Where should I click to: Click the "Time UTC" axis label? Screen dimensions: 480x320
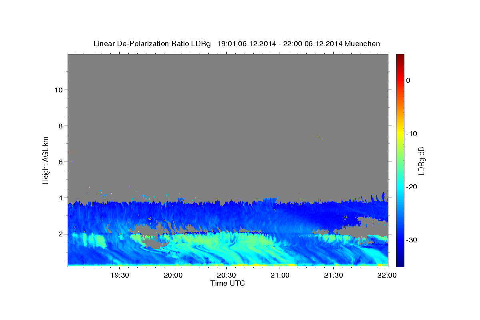coord(228,283)
